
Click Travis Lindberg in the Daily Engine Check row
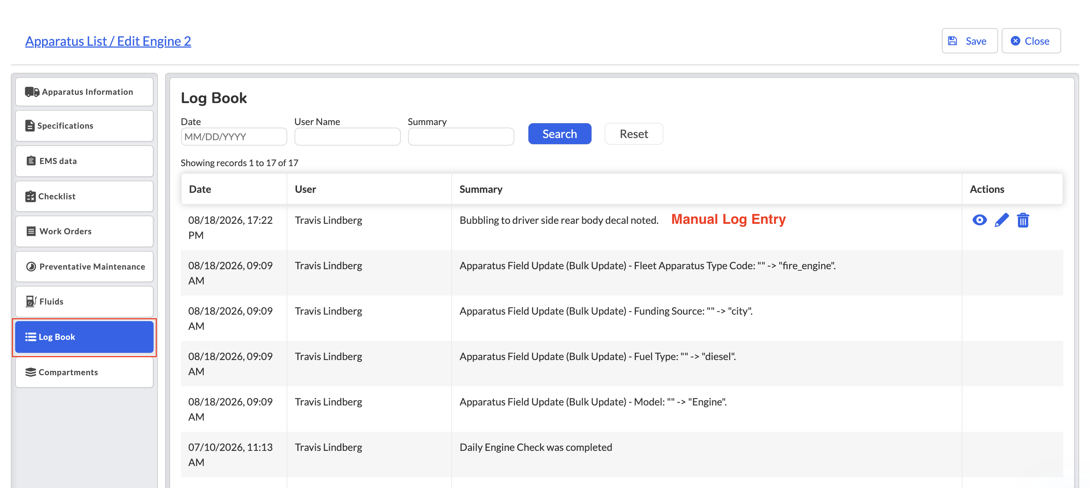pos(328,447)
